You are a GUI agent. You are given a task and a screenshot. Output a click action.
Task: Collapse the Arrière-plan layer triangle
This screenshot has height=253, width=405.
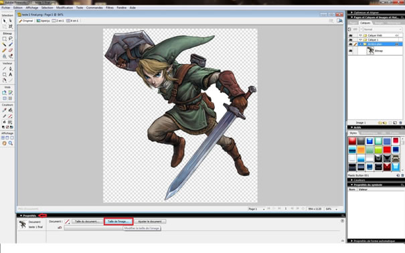tap(360, 44)
